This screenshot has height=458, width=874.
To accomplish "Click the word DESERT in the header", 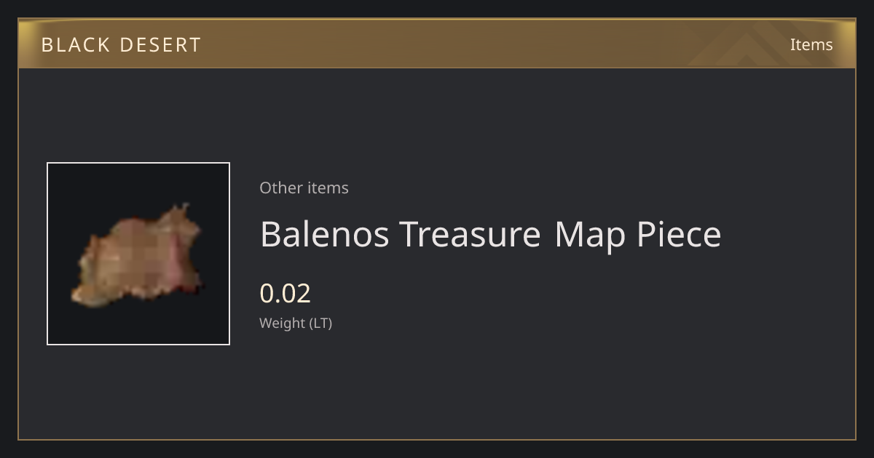I will (x=160, y=44).
